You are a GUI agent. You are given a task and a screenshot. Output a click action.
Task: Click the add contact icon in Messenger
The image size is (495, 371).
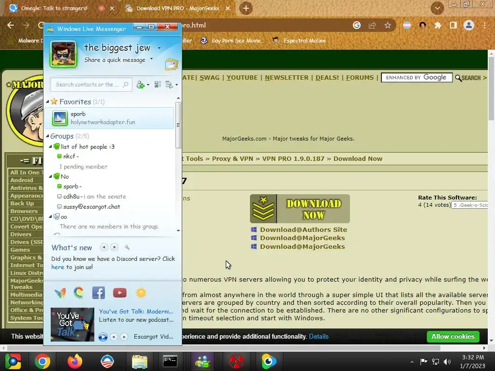point(141,85)
